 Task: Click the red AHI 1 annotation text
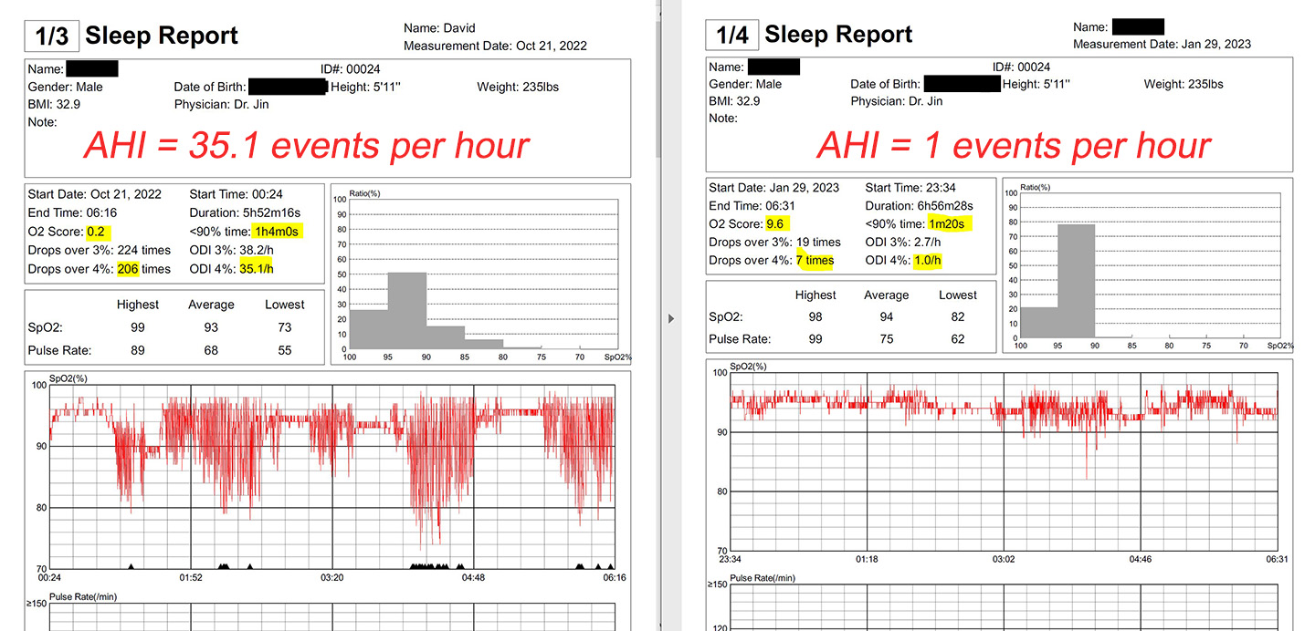(x=1012, y=144)
